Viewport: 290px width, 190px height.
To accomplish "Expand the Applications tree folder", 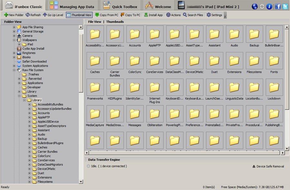I will click(19, 83).
